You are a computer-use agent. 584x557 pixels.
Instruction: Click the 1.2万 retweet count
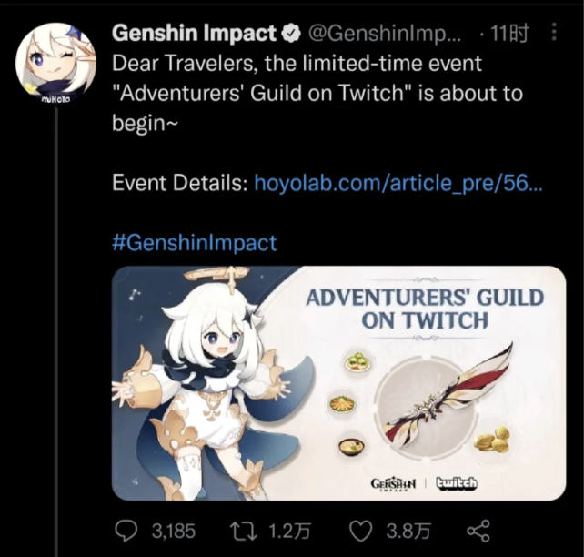click(289, 531)
